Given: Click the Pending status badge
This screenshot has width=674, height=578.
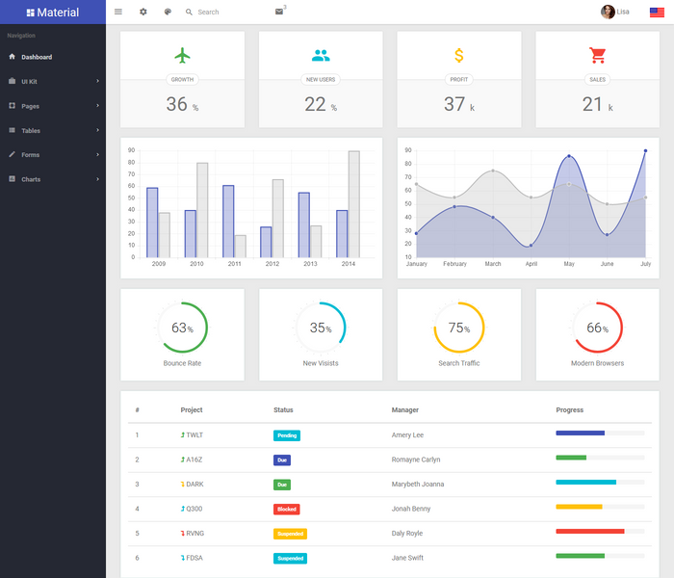Looking at the screenshot, I should tap(287, 435).
